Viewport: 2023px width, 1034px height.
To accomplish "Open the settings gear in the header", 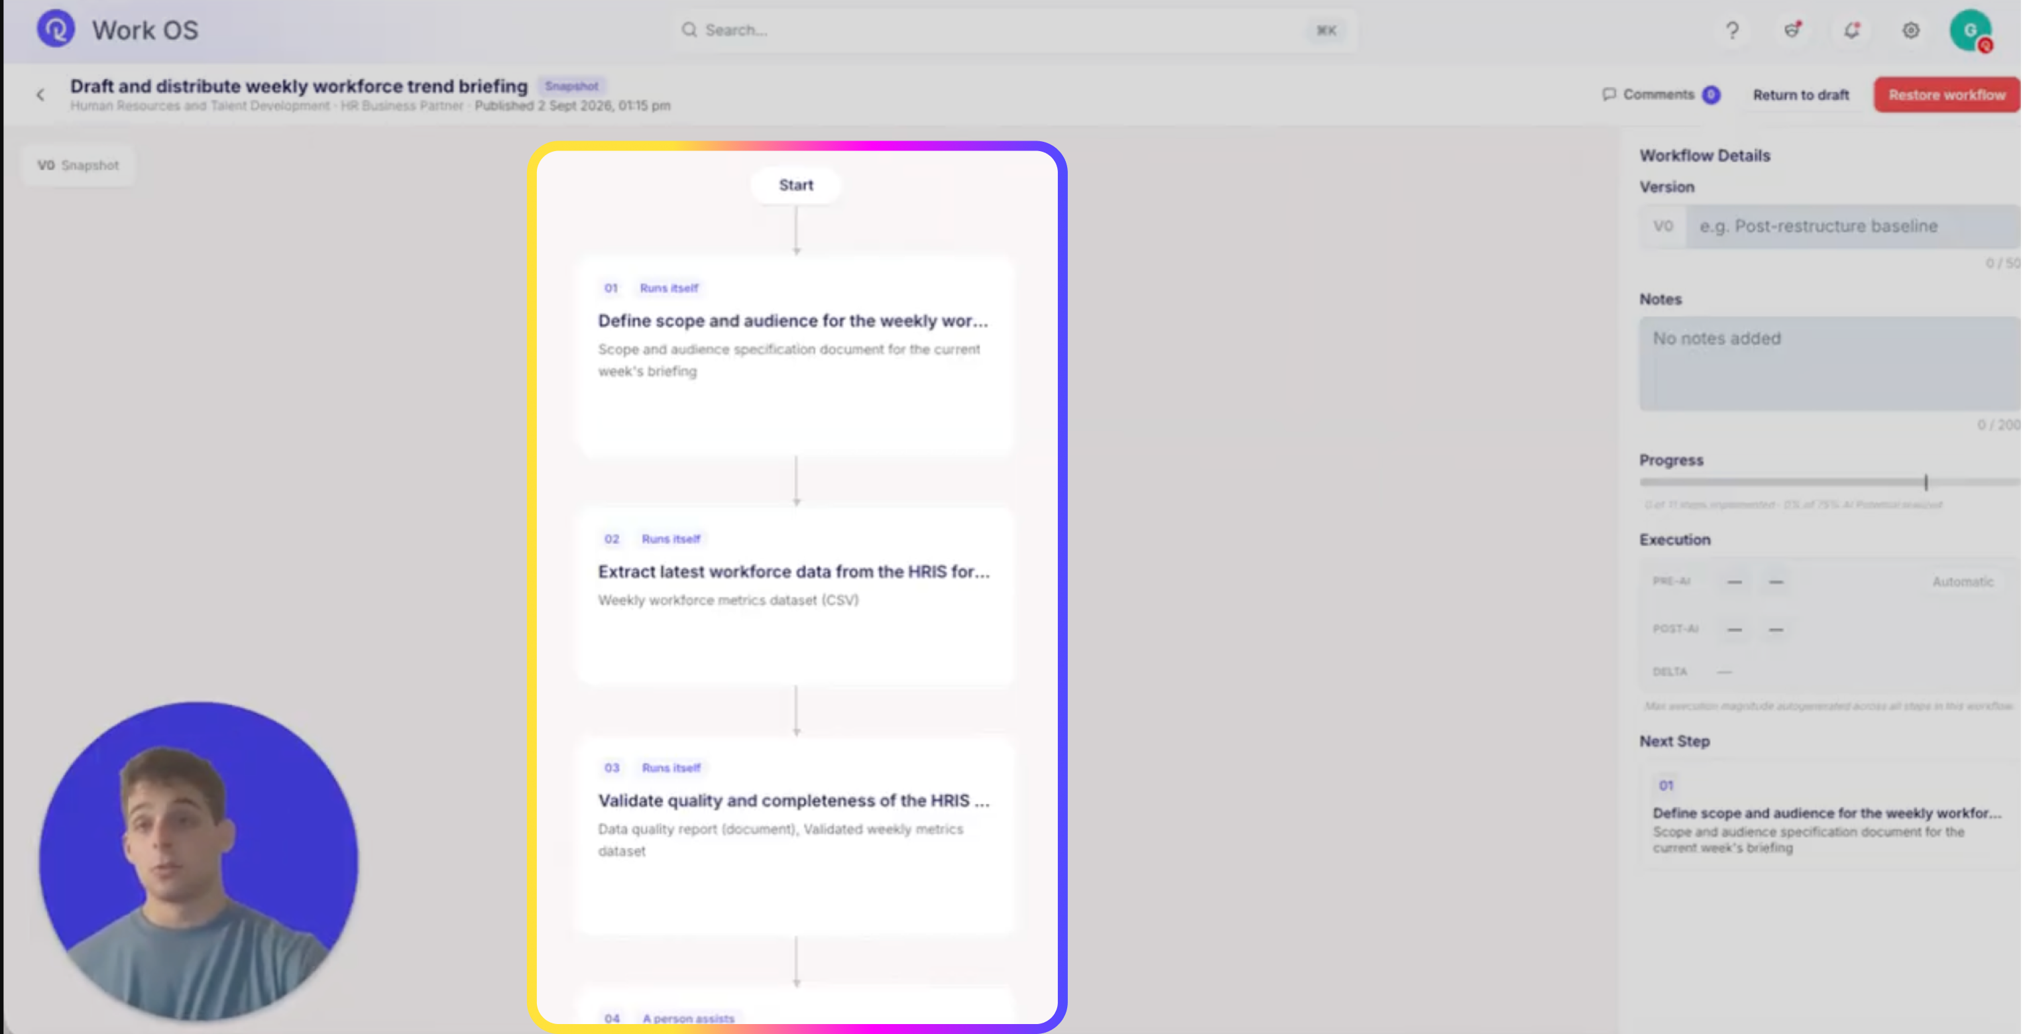I will coord(1911,30).
